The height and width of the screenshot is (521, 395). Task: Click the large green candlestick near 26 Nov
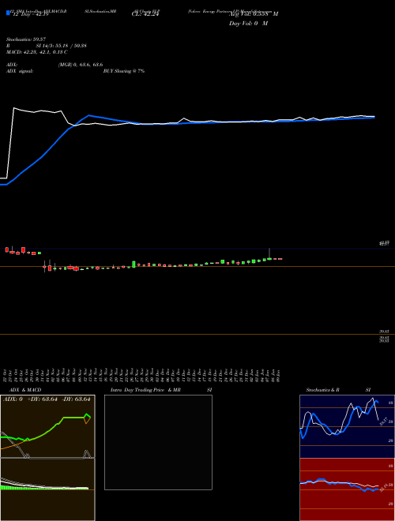pyautogui.click(x=134, y=264)
